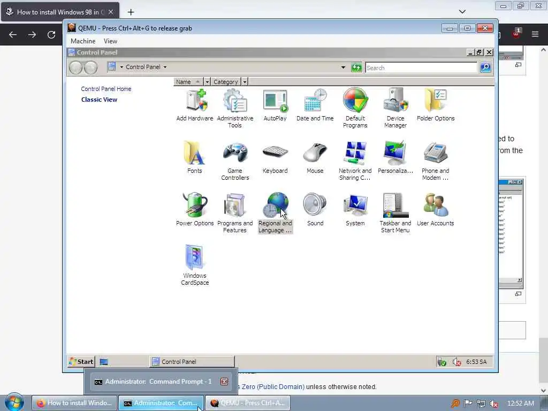This screenshot has width=548, height=411.
Task: Open host Windows Start orb
Action: [x=14, y=402]
